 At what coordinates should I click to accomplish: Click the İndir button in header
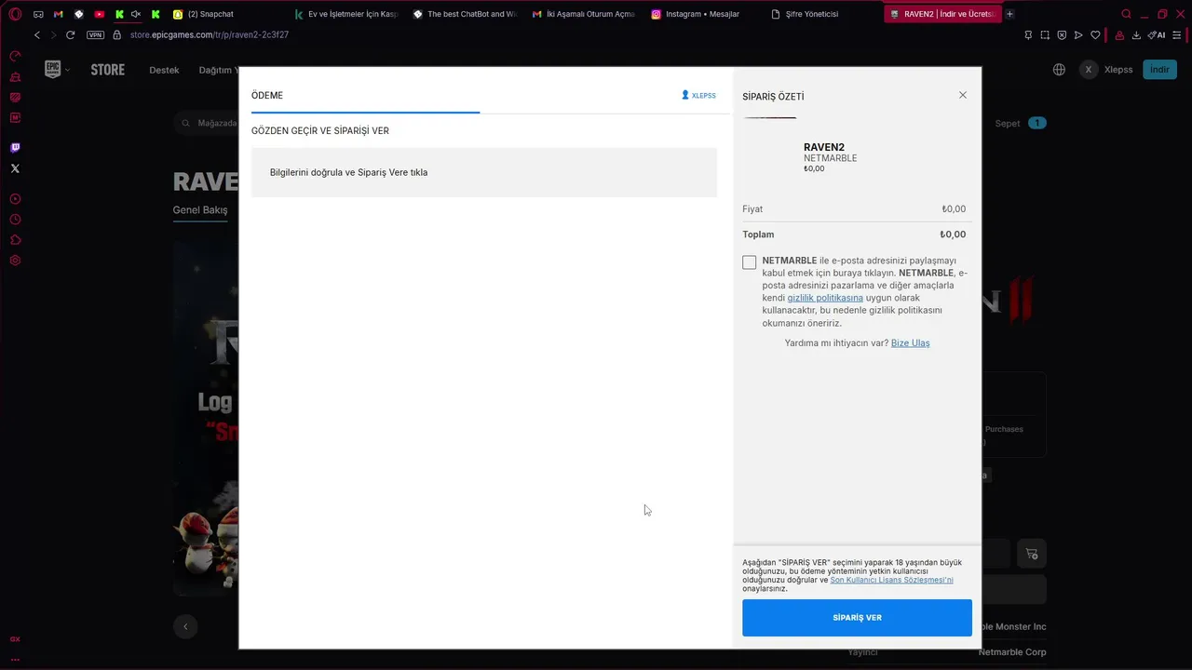[x=1159, y=70]
